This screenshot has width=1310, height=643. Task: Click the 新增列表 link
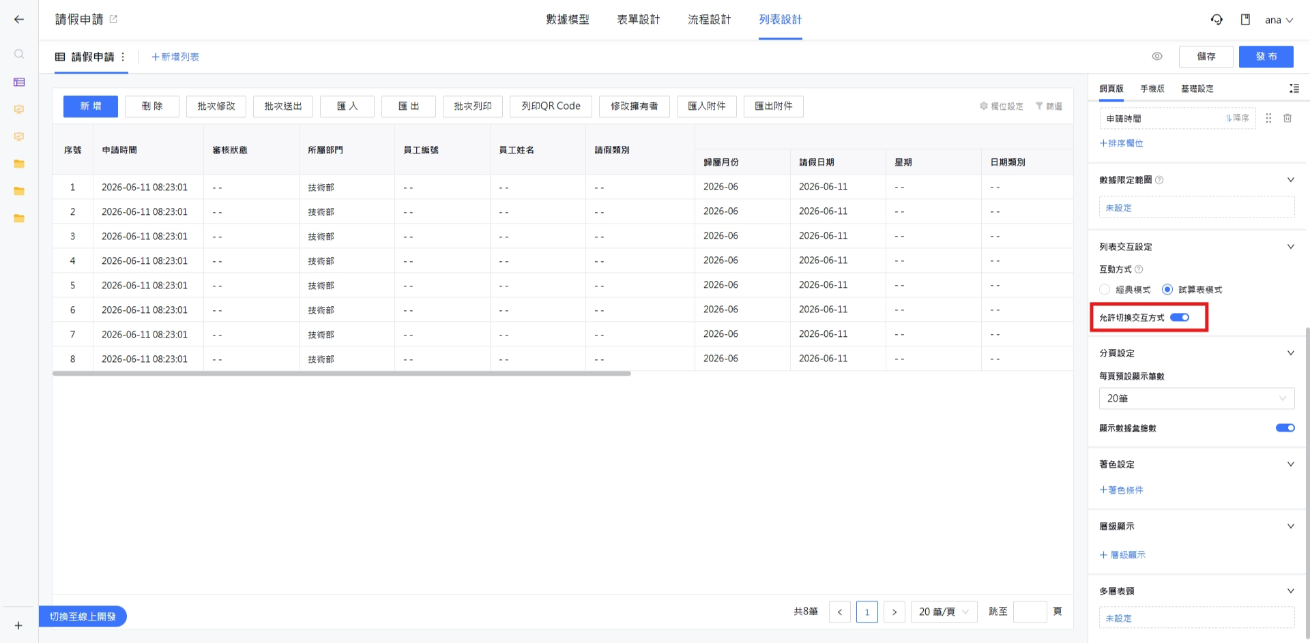coord(175,57)
